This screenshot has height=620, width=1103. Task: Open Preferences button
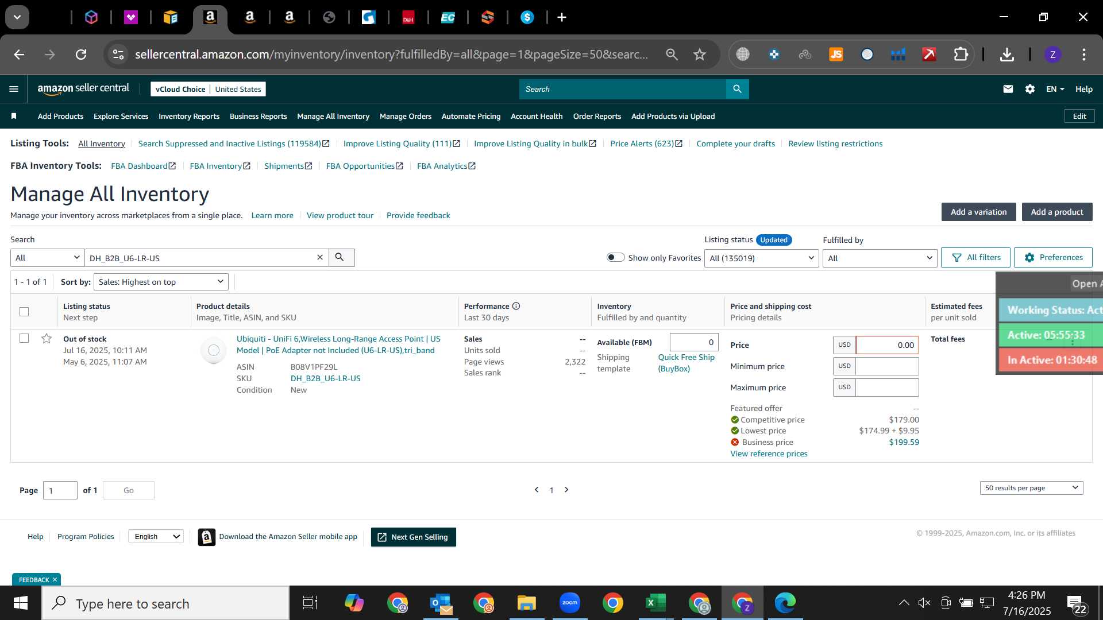[x=1053, y=257]
